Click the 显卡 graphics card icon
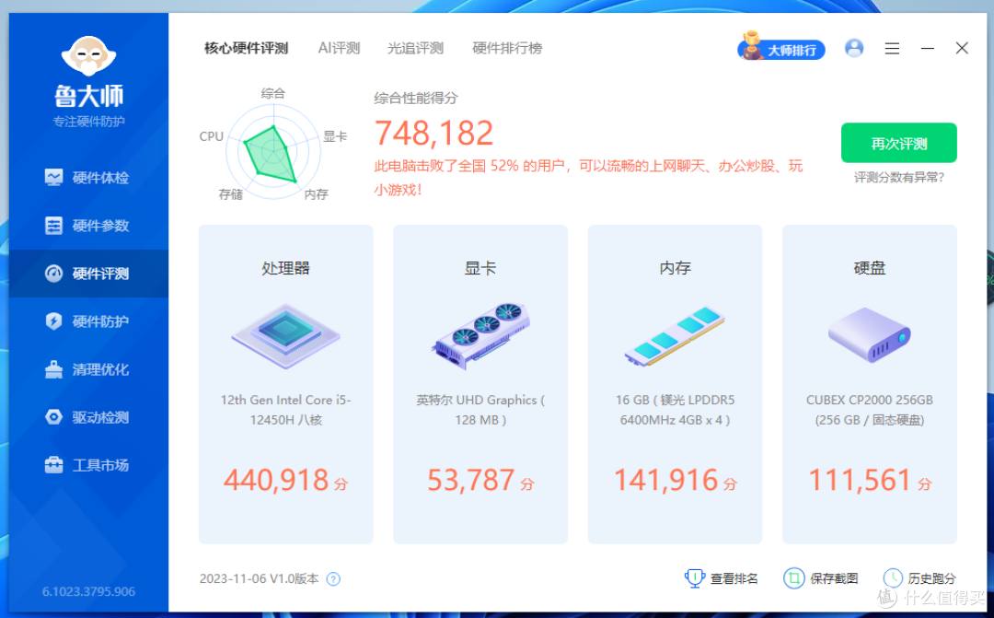The width and height of the screenshot is (994, 618). (x=480, y=336)
